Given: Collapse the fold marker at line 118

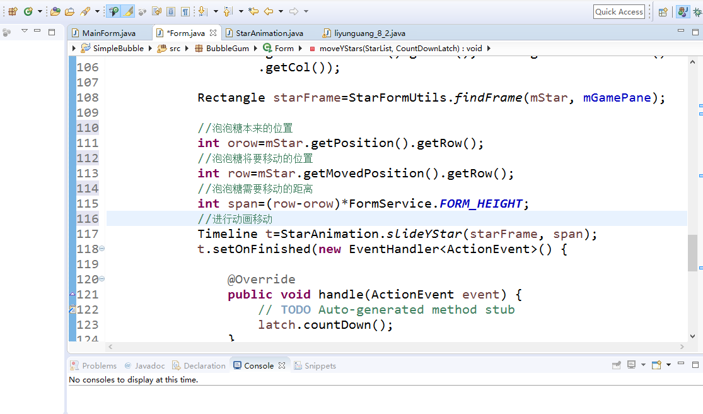Looking at the screenshot, I should pyautogui.click(x=102, y=249).
